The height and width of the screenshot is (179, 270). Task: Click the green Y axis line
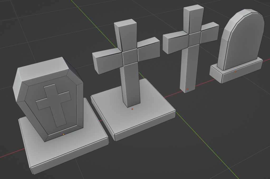[207, 146]
